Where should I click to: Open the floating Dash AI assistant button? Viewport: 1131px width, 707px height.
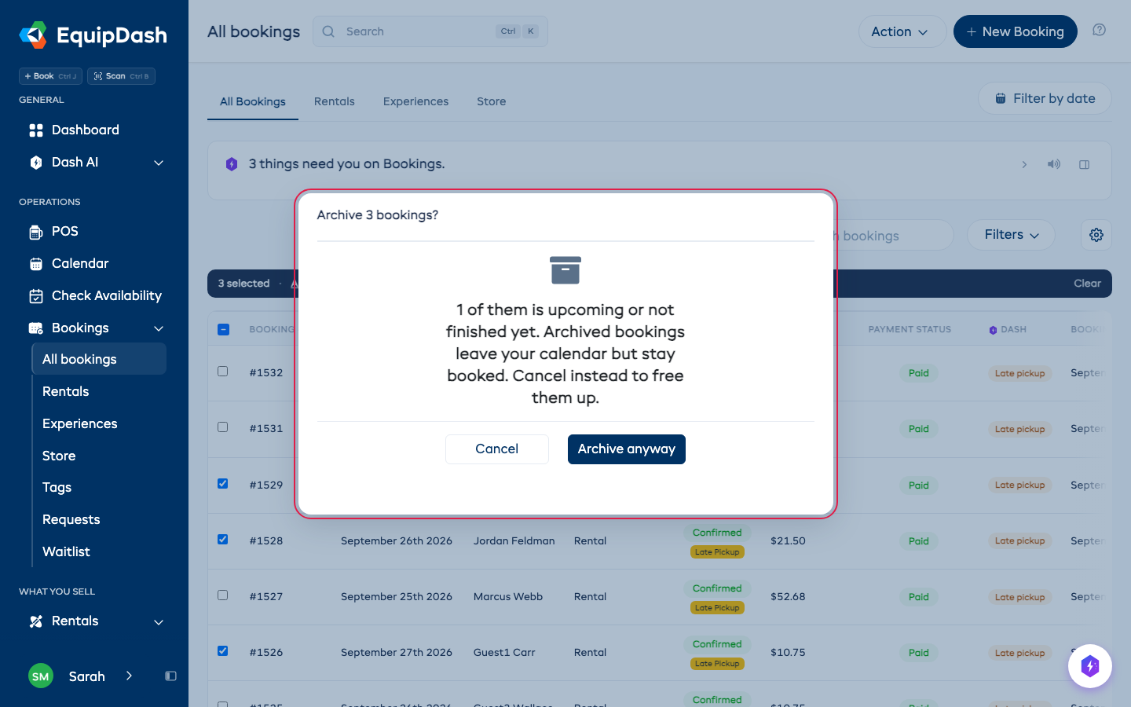(1089, 666)
